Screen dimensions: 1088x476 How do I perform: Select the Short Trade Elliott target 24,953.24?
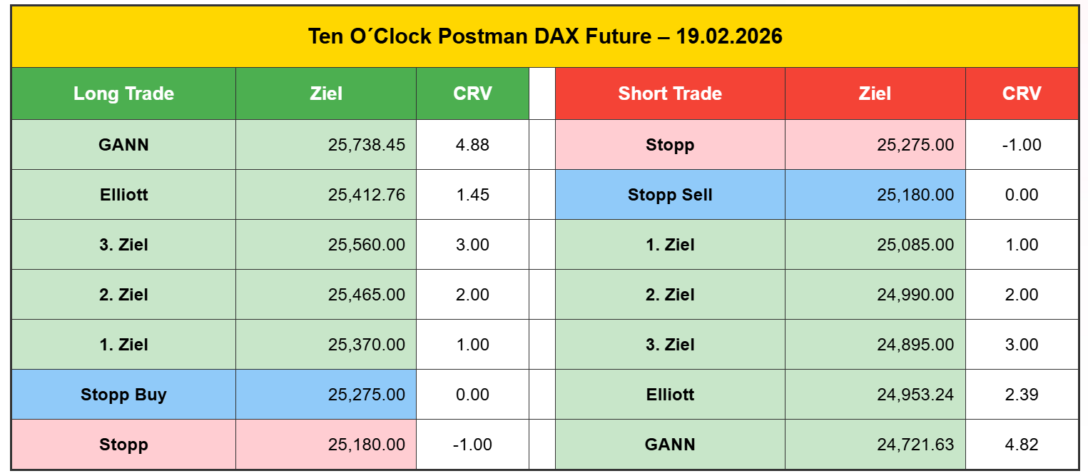point(915,395)
